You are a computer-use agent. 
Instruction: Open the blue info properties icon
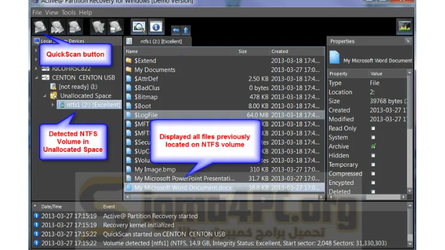(156, 27)
